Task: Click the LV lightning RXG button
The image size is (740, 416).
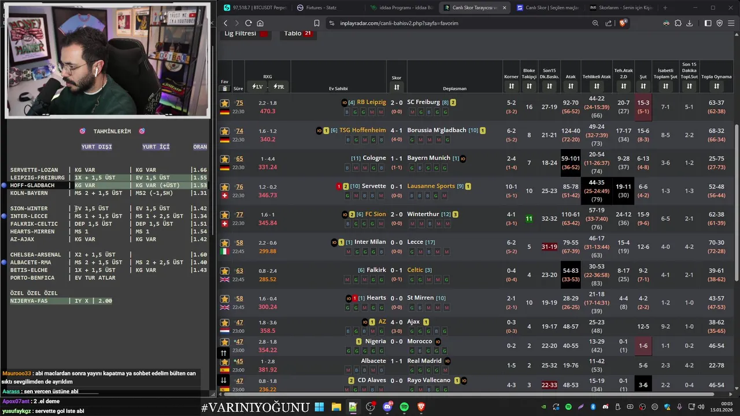Action: [x=257, y=87]
